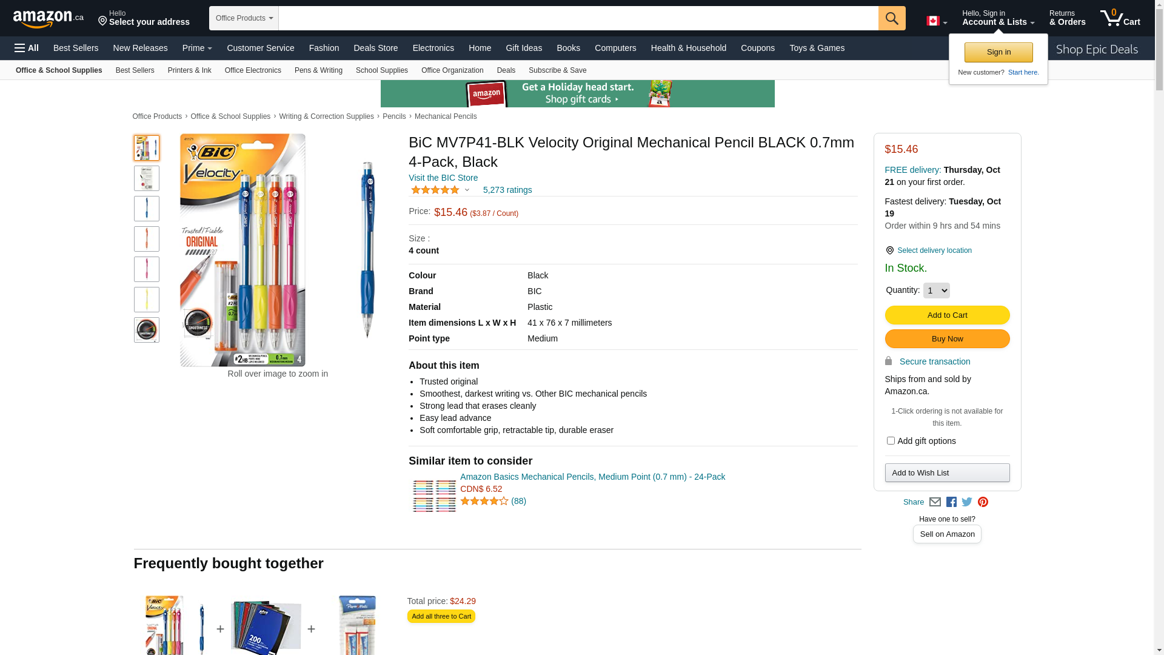Go to the Amazon.ca home logo
This screenshot has height=655, width=1164.
click(48, 19)
